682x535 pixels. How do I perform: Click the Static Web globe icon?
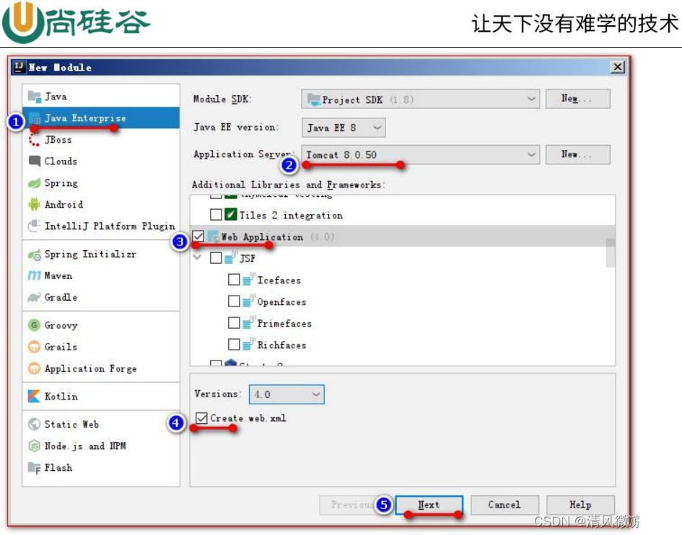35,424
